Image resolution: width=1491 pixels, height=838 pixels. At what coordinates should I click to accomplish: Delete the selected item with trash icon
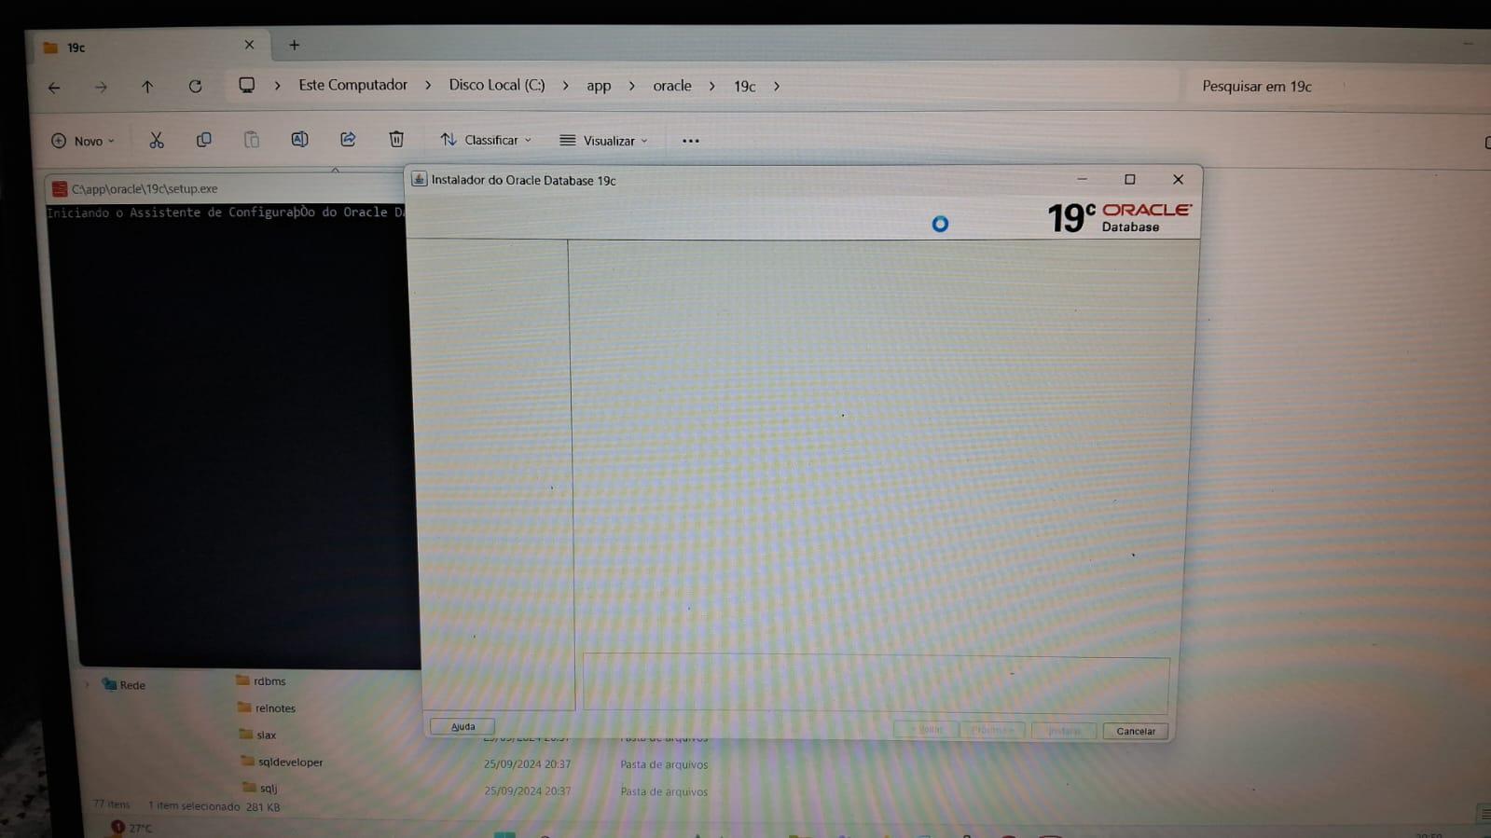tap(396, 140)
